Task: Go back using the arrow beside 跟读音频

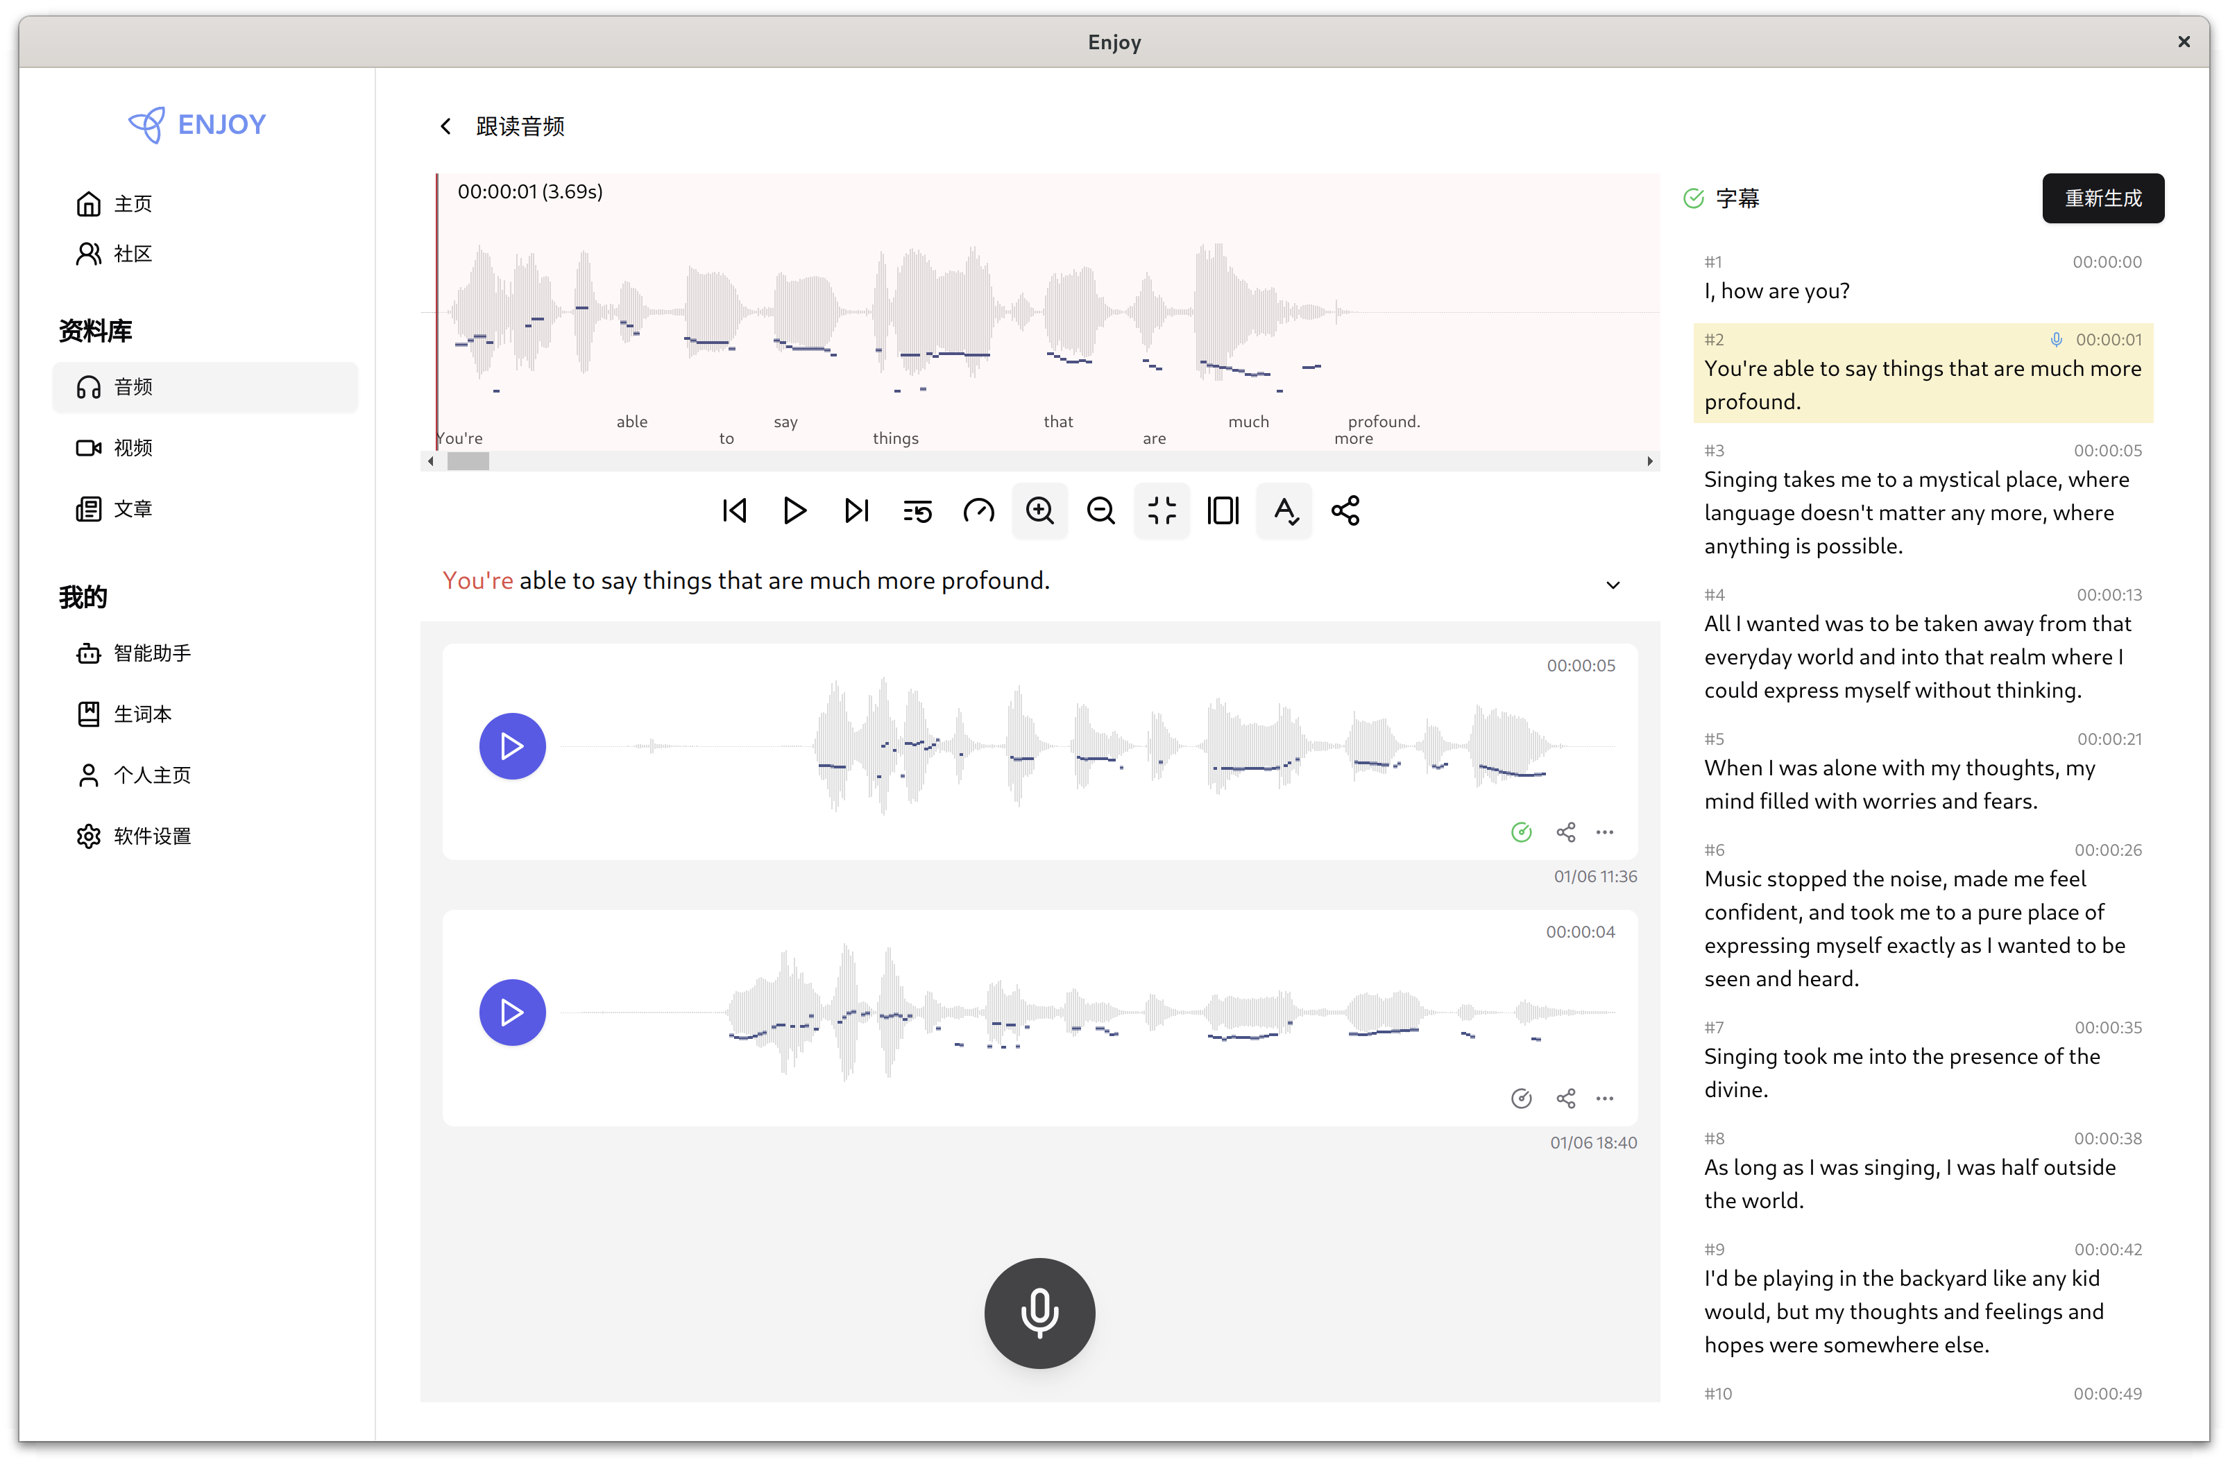Action: [445, 126]
